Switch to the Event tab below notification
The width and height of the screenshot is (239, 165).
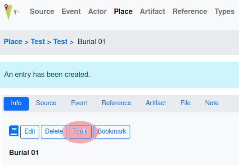click(x=79, y=103)
